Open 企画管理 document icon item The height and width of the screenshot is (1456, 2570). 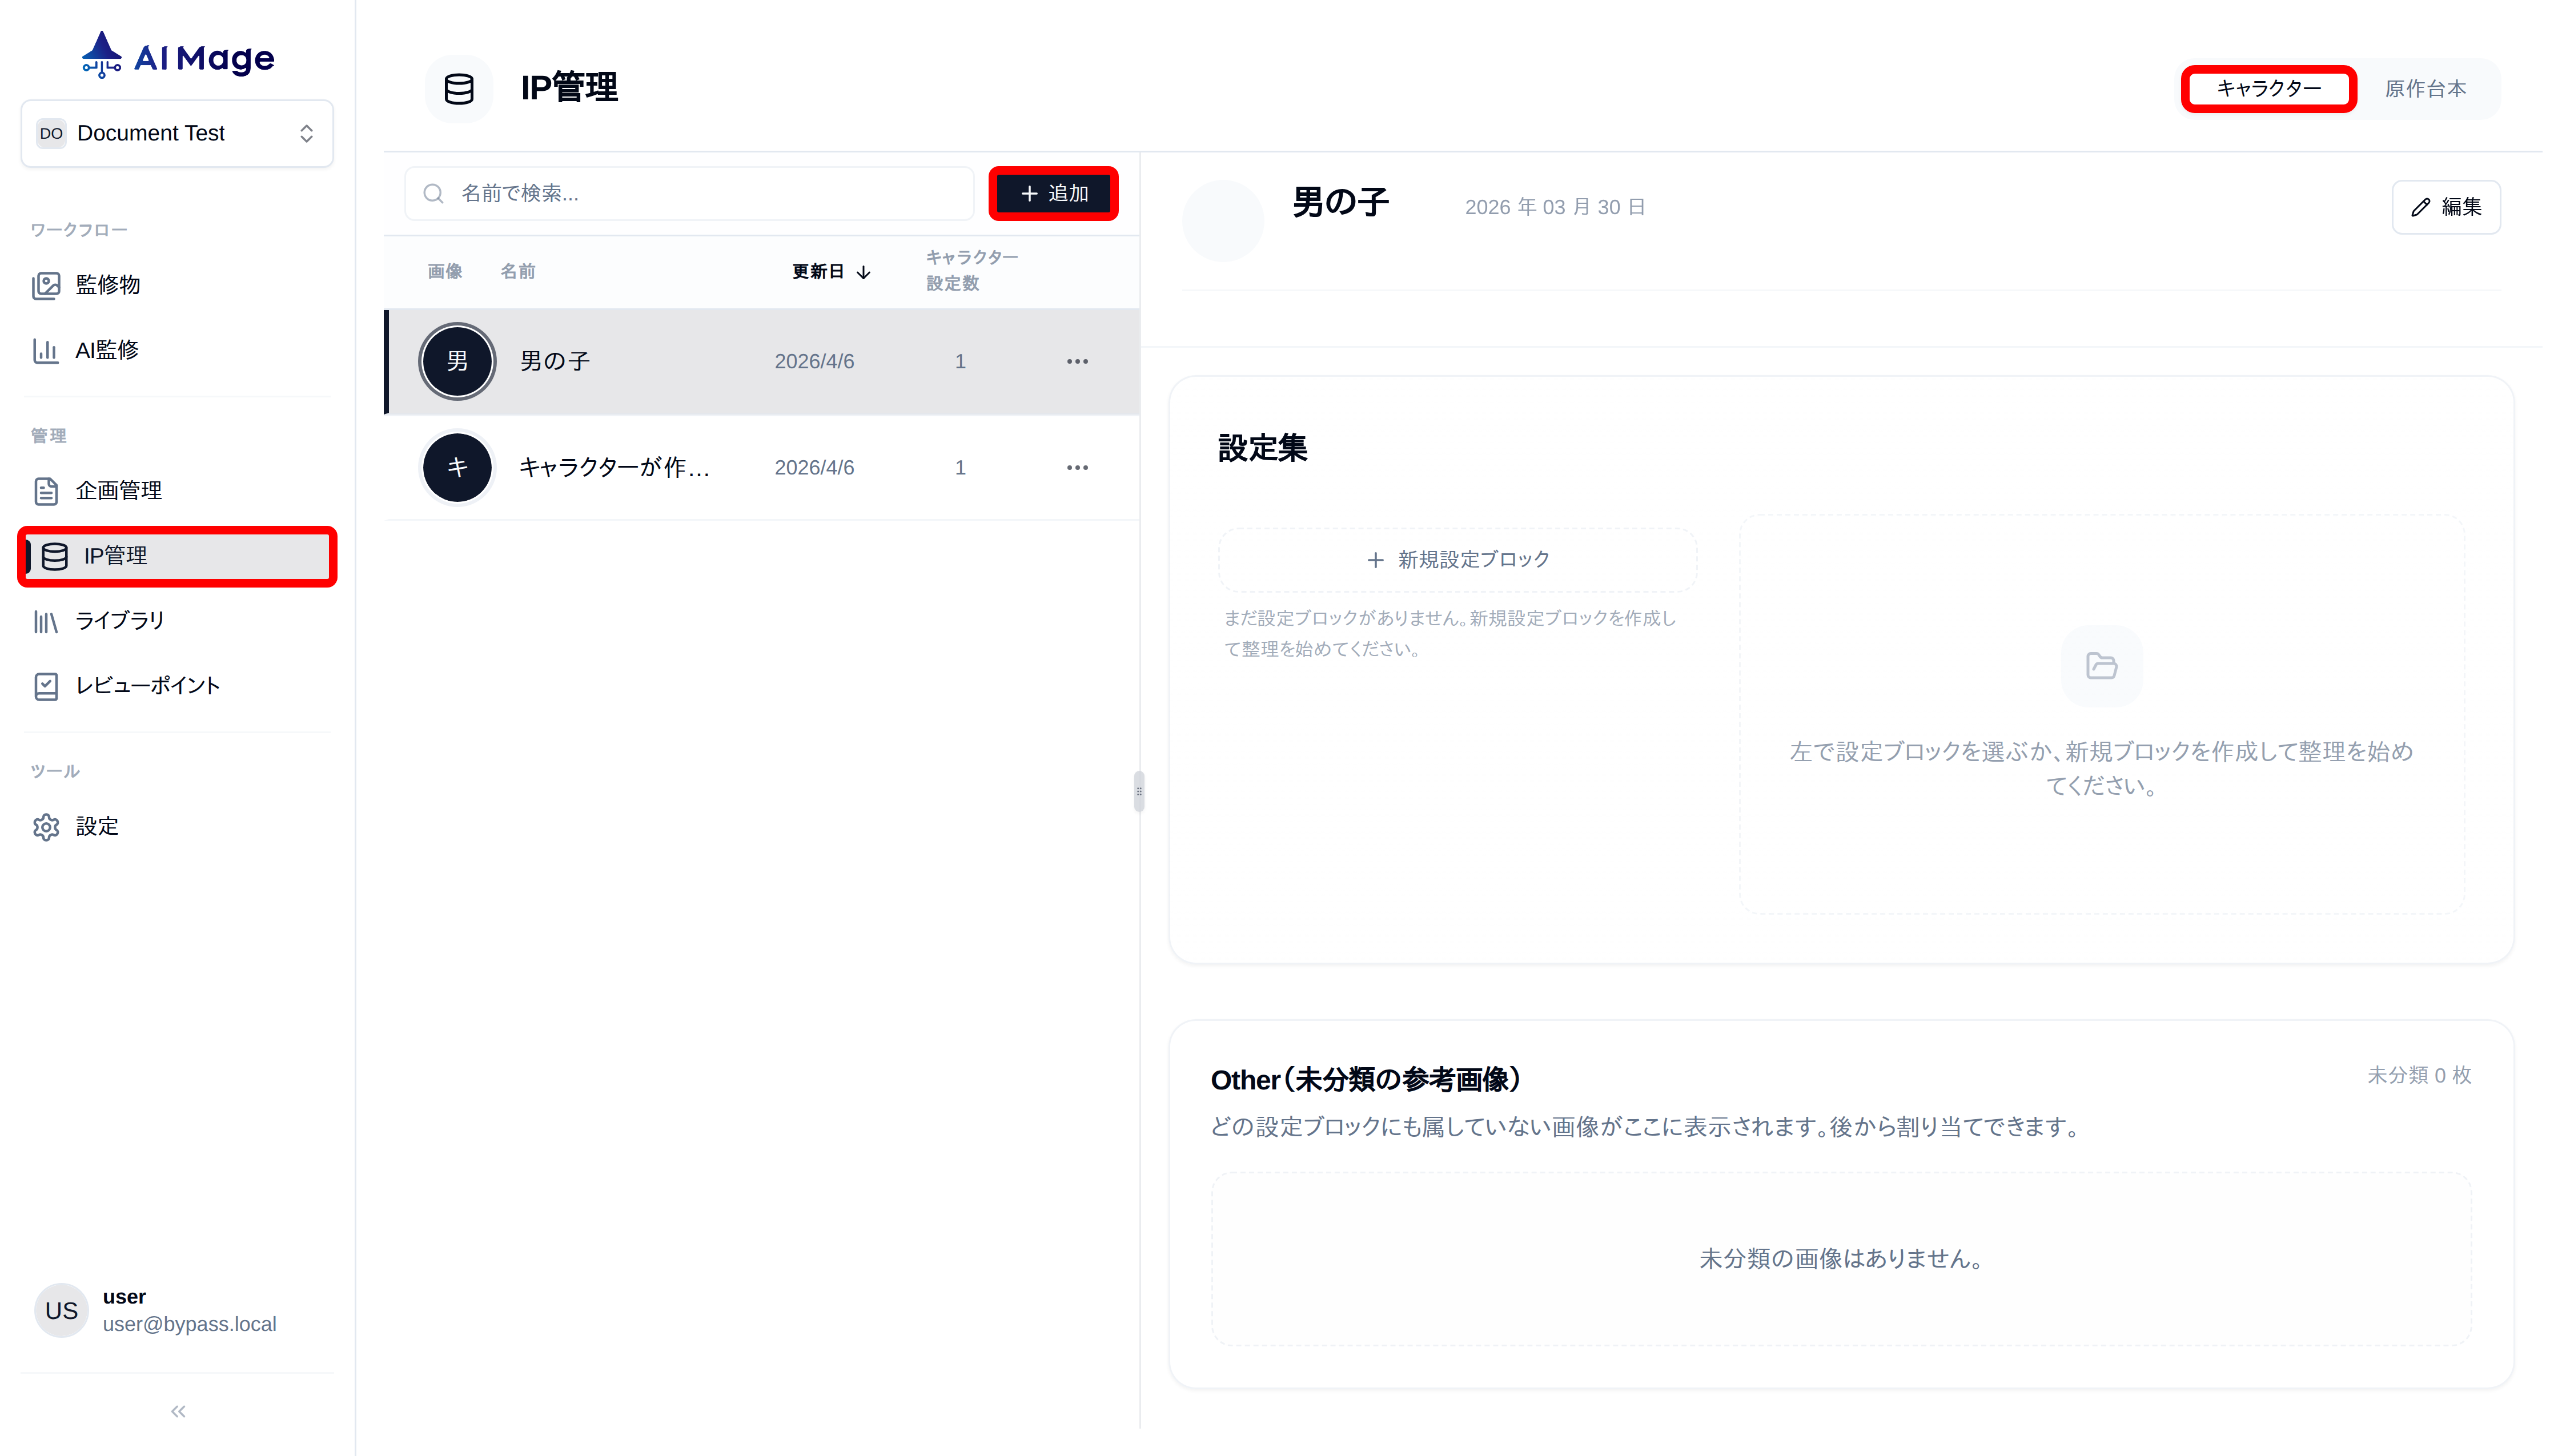pos(118,491)
